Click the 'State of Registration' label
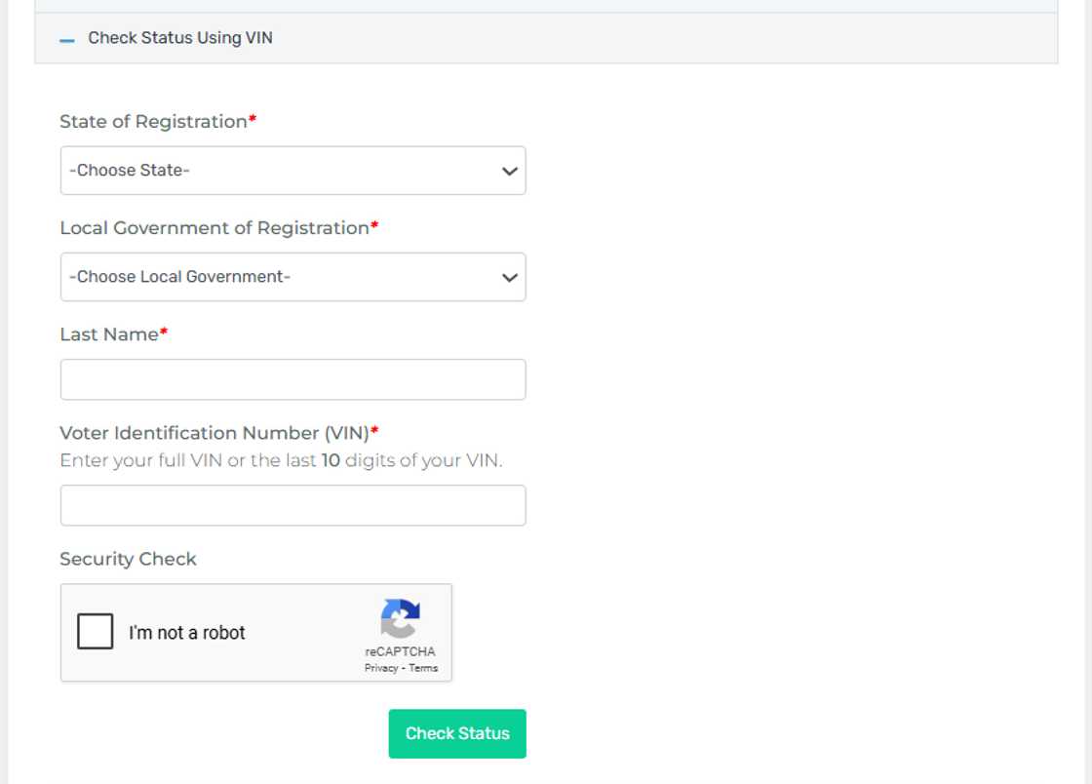 tap(153, 122)
